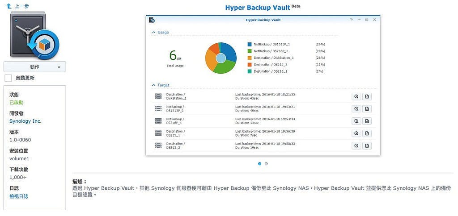The width and height of the screenshot is (458, 216).
Task: Enable the 自動更新 checkbox
Action: pos(8,78)
